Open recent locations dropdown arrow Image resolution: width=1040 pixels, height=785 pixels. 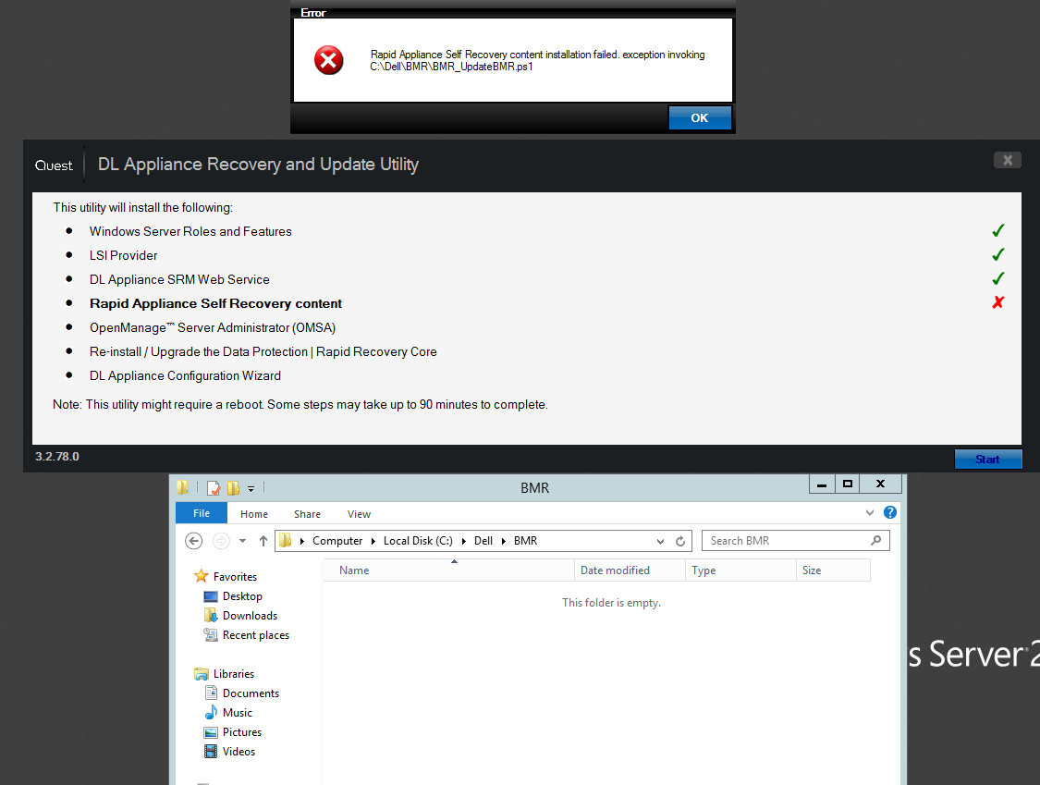point(243,541)
